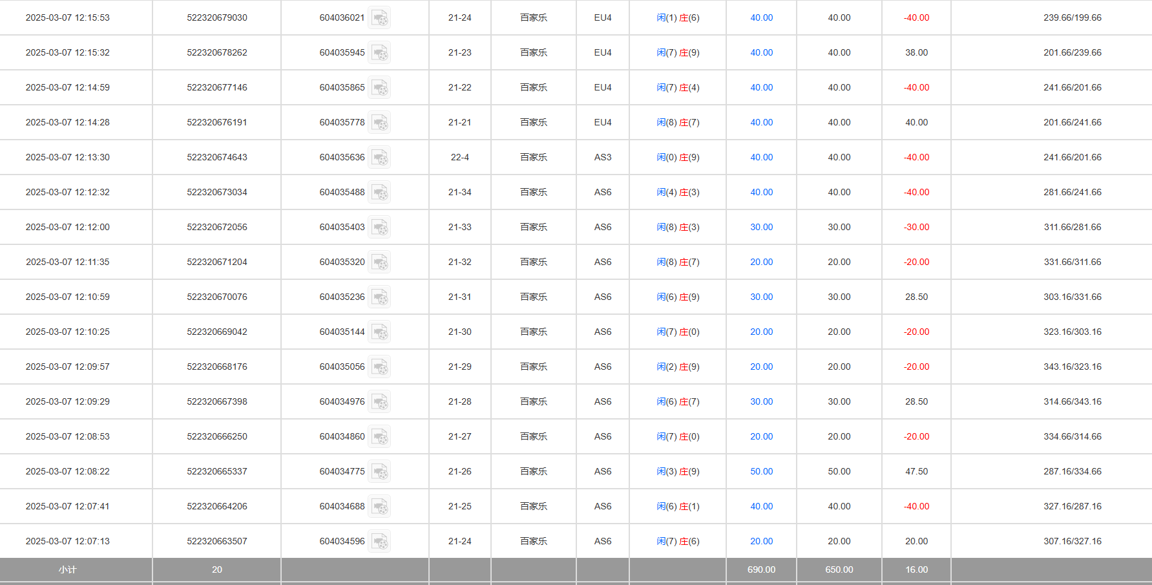Play the video replay for 604034976
The image size is (1152, 585).
(380, 402)
